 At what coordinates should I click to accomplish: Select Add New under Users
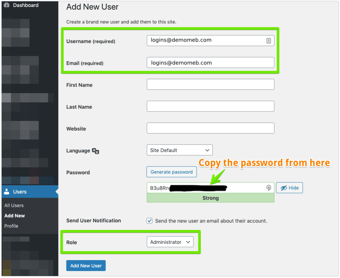(x=15, y=216)
